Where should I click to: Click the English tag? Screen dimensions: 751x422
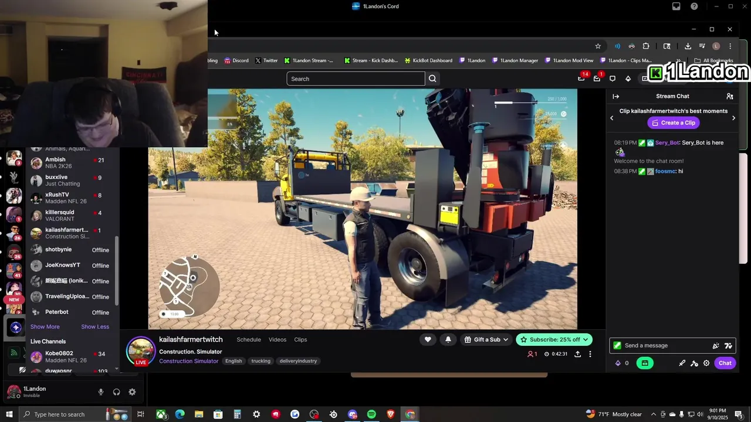234,361
